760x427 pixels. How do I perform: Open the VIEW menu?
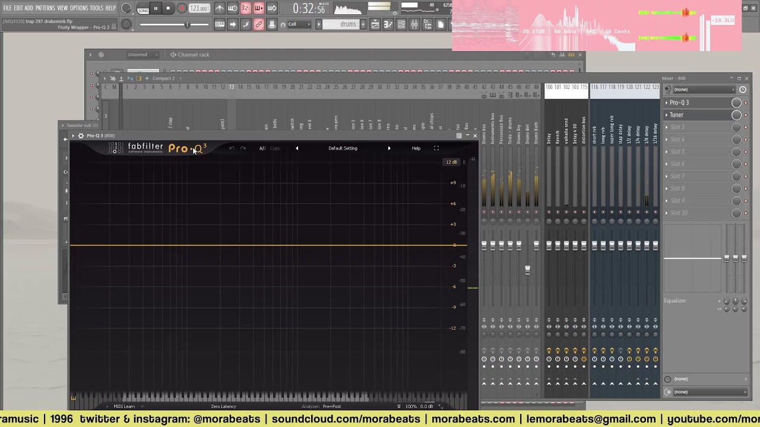[62, 8]
